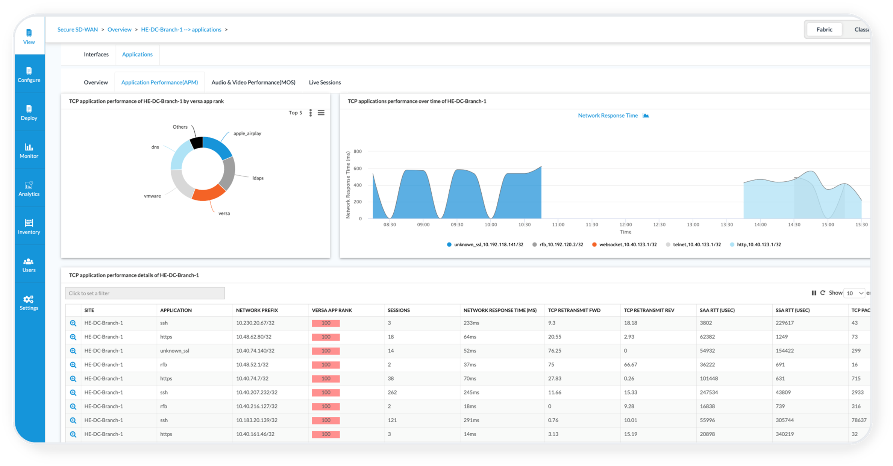The height and width of the screenshot is (466, 893).
Task: Open Settings gear in the sidebar
Action: click(29, 302)
